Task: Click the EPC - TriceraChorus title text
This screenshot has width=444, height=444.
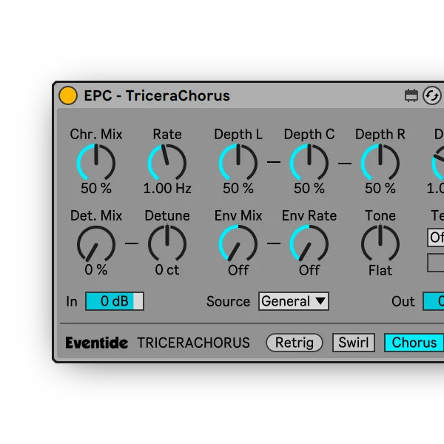Action: point(157,95)
